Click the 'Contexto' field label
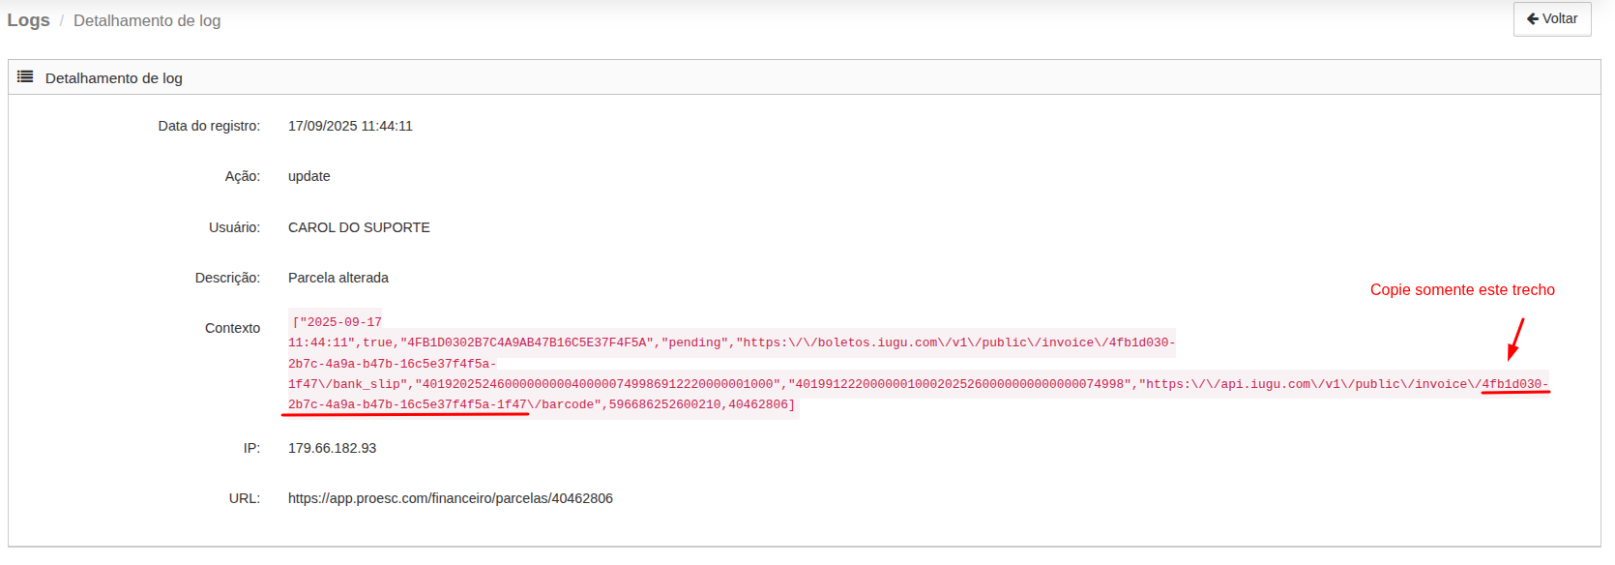Image resolution: width=1615 pixels, height=565 pixels. click(232, 328)
